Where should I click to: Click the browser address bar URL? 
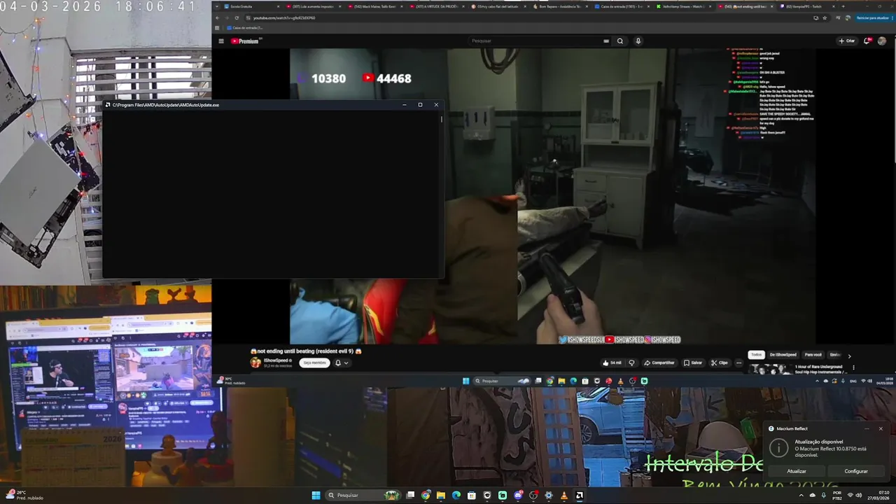coord(284,17)
